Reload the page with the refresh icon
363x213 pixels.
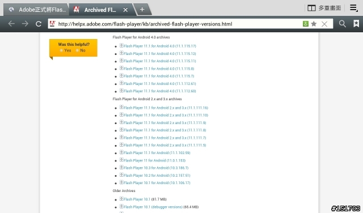point(39,24)
